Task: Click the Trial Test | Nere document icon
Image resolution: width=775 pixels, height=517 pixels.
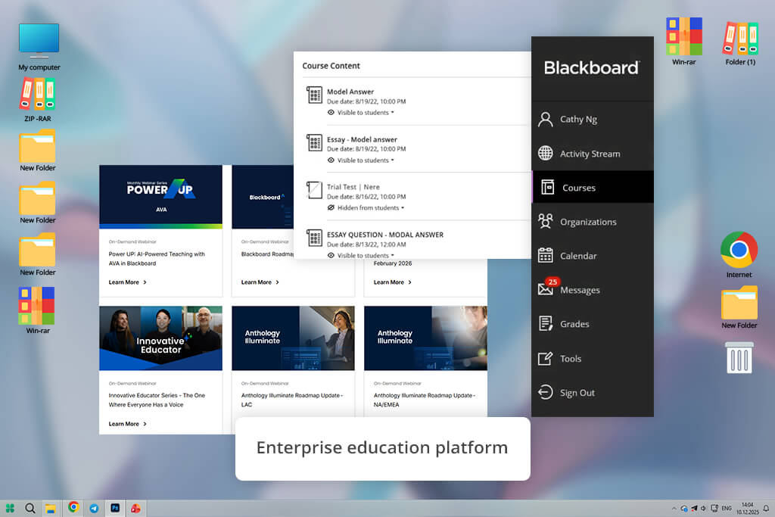Action: [x=314, y=190]
